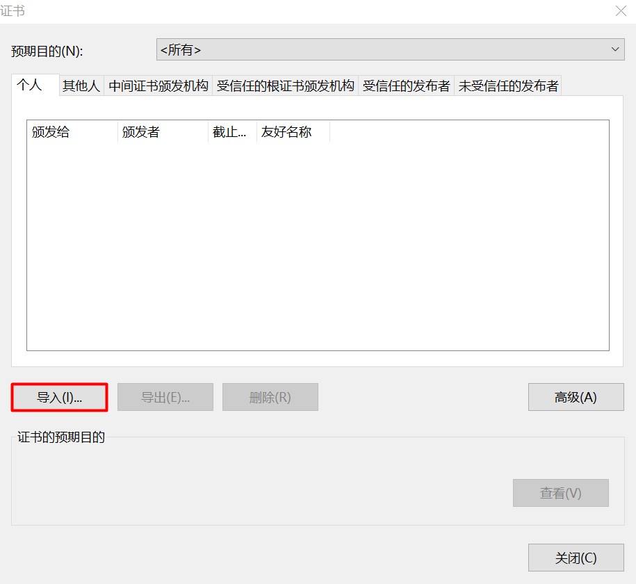Viewport: 636px width, 584px height.
Task: Open the 中间证书颁发机构 tab
Action: [x=158, y=84]
